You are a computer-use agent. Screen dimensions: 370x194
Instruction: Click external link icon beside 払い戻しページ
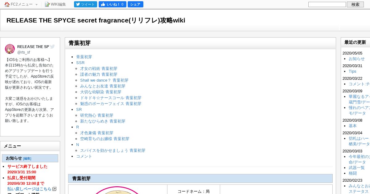coord(54,189)
